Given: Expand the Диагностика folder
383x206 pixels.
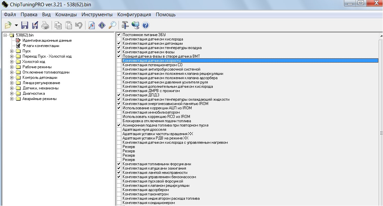Looking at the screenshot, I should coord(12,93).
